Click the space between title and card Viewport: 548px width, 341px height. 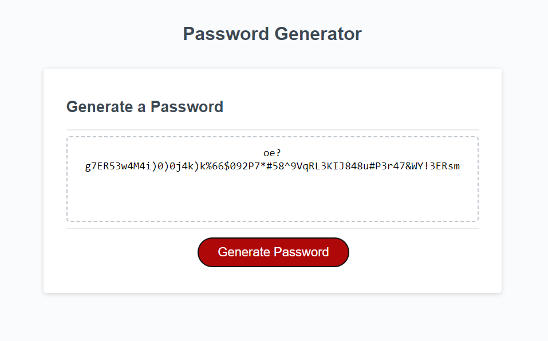click(273, 54)
